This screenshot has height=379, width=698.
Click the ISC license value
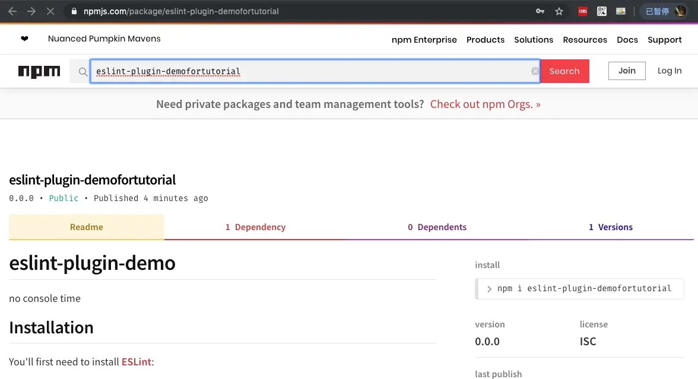point(588,341)
